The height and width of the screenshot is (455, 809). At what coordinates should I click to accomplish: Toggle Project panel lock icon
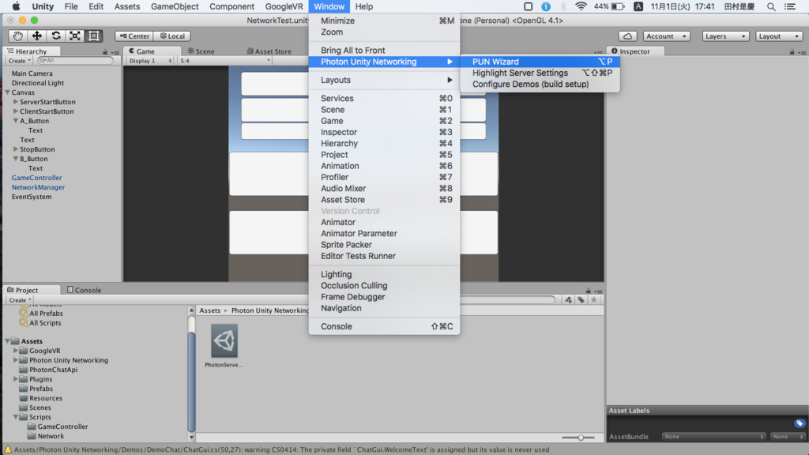[x=588, y=291]
